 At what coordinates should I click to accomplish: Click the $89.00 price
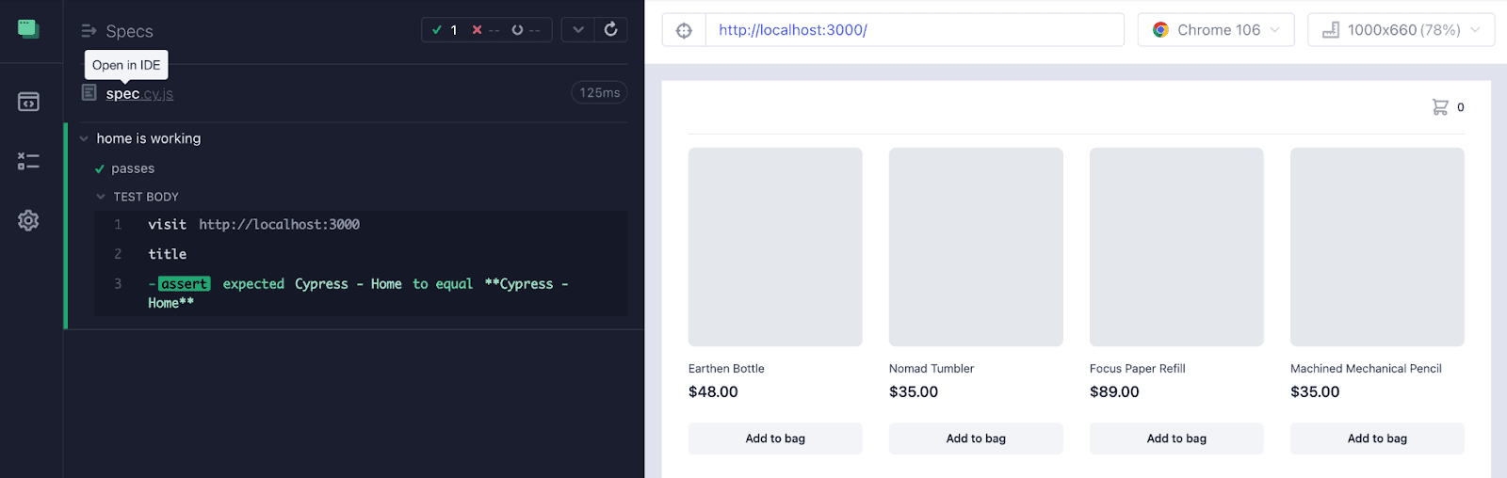[1114, 391]
